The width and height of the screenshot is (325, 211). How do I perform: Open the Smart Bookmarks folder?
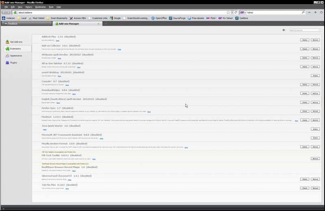pyautogui.click(x=57, y=18)
